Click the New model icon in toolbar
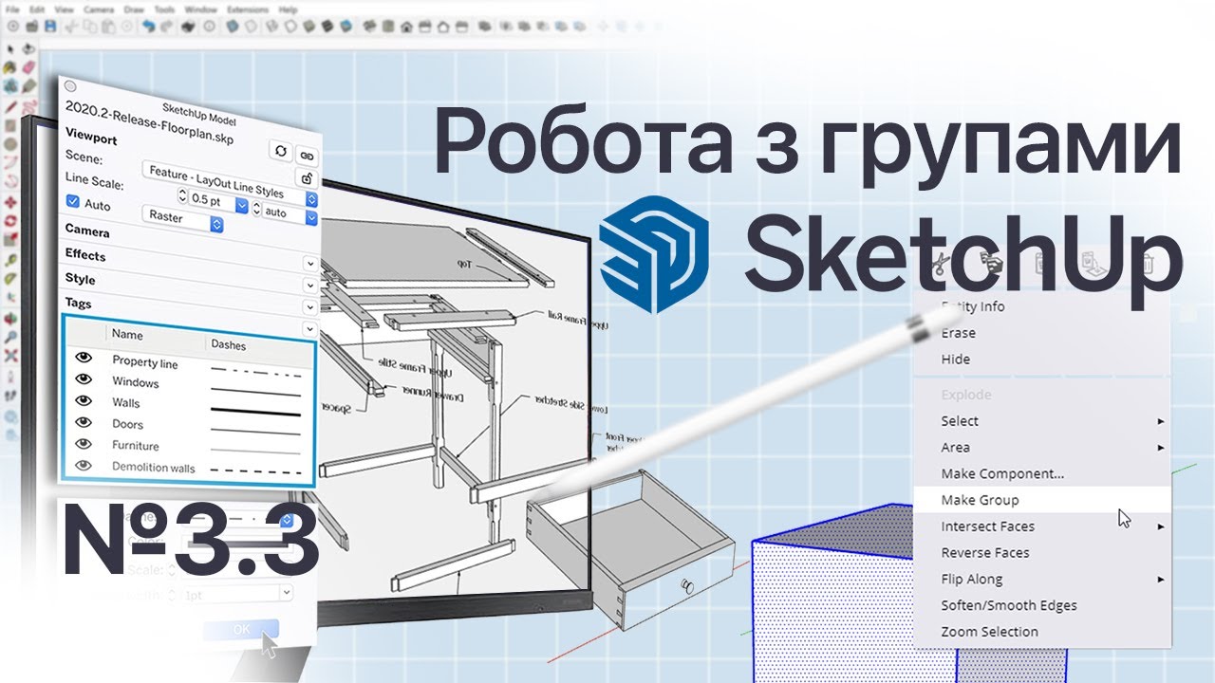Viewport: 1215px width, 683px height. click(12, 27)
